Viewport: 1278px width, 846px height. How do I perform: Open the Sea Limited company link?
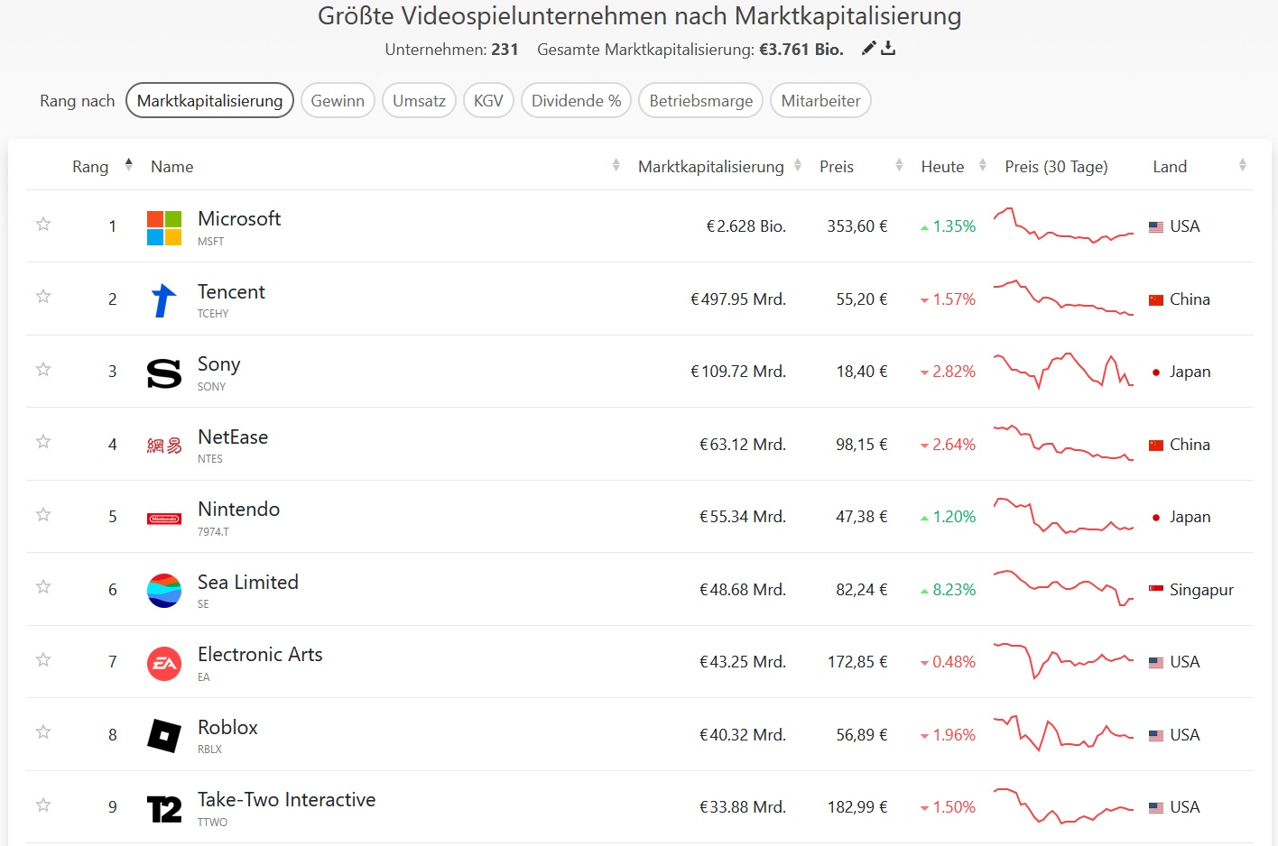coord(248,582)
